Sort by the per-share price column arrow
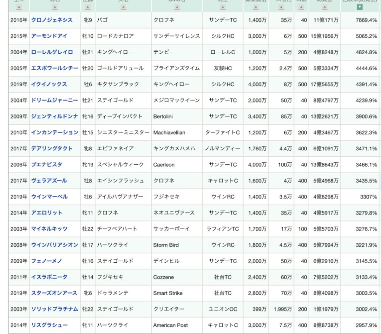Screen dimensions: 381x334 tap(281, 7)
